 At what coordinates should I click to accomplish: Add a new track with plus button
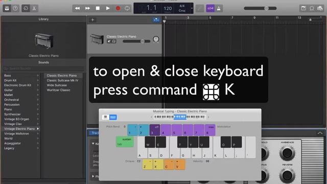(x=92, y=20)
